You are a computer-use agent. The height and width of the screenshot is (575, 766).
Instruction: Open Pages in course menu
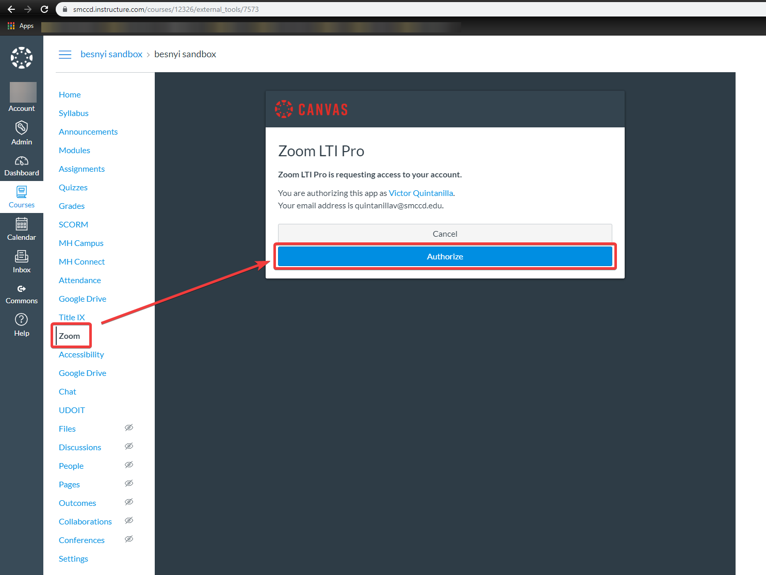tap(69, 484)
